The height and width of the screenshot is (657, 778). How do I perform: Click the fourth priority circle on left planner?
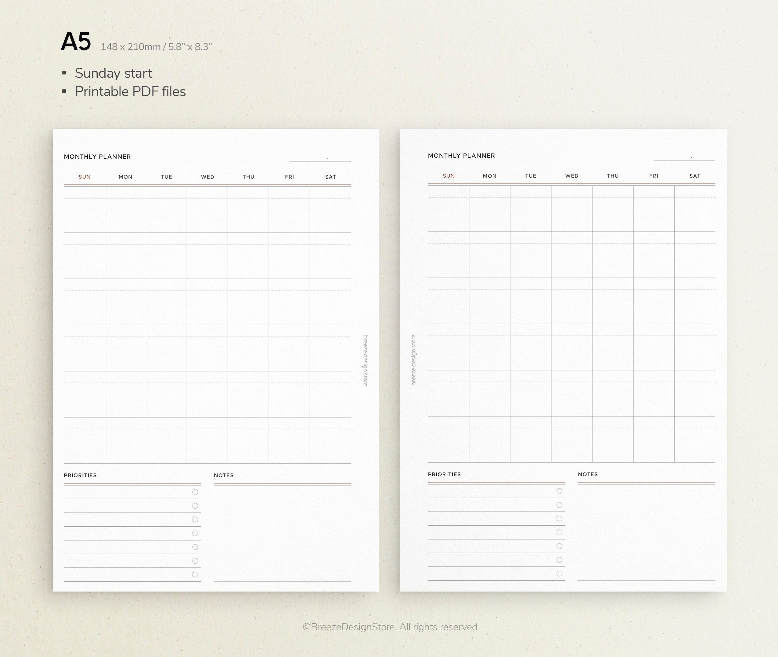(194, 533)
